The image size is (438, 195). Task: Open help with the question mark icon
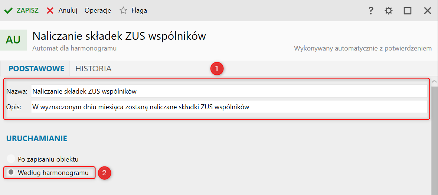[x=370, y=11]
